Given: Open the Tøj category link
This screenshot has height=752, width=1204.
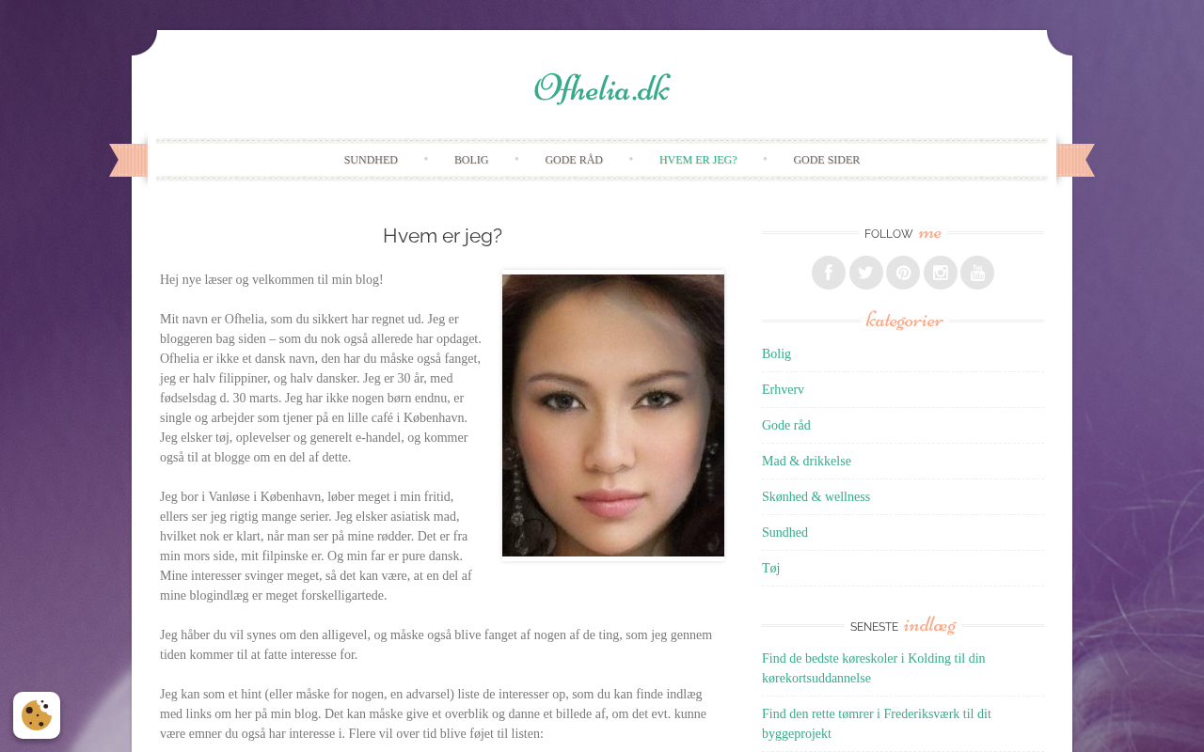Looking at the screenshot, I should [770, 568].
